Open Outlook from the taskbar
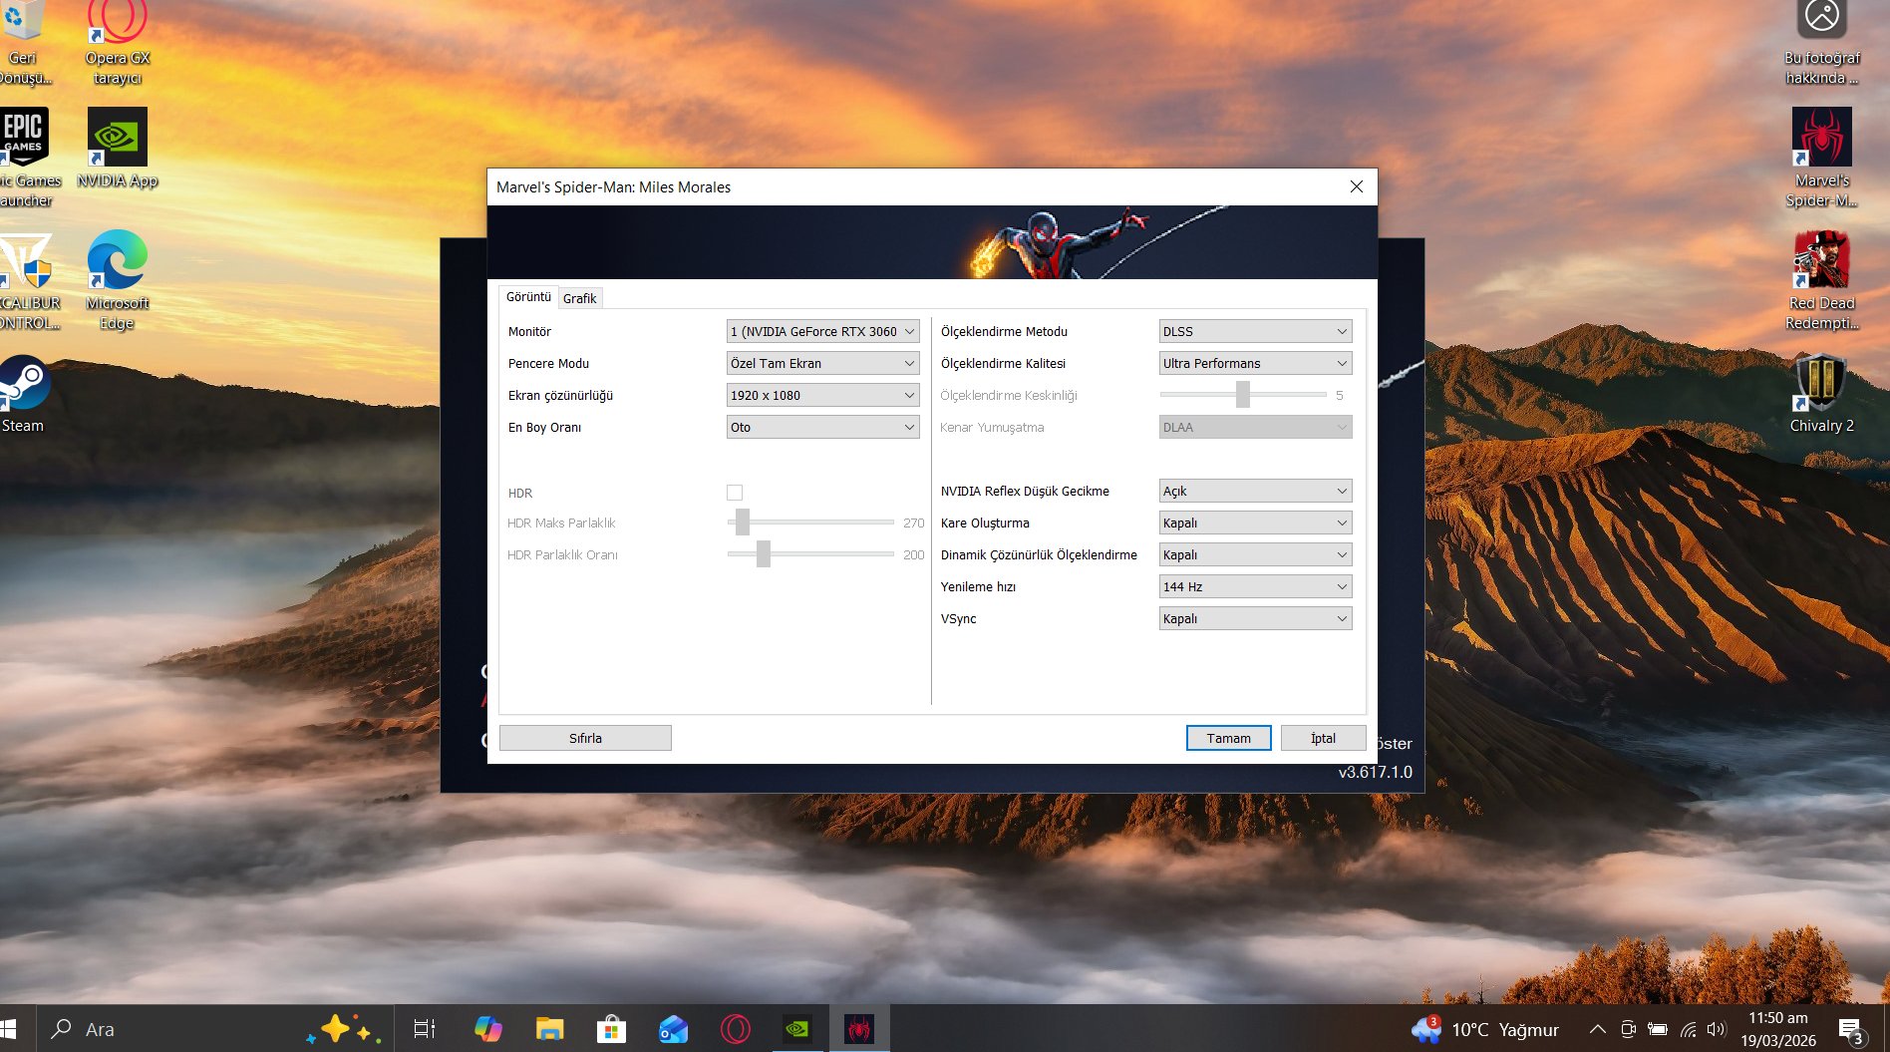 coord(673,1029)
